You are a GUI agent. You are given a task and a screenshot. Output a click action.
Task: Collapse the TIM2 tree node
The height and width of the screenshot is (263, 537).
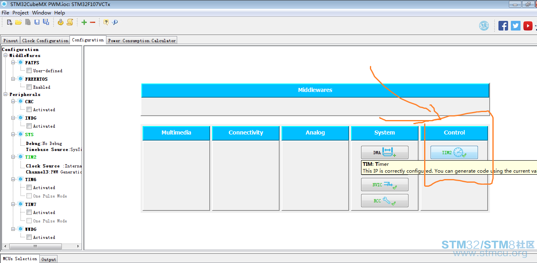pos(13,157)
